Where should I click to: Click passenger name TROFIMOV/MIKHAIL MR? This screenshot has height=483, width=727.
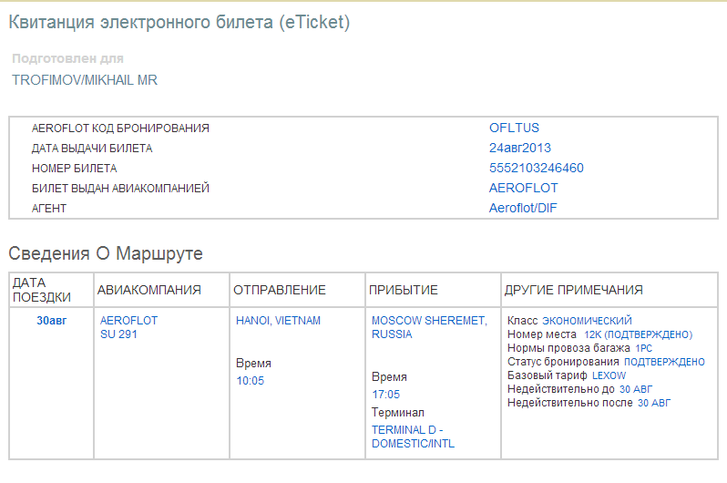(x=85, y=80)
